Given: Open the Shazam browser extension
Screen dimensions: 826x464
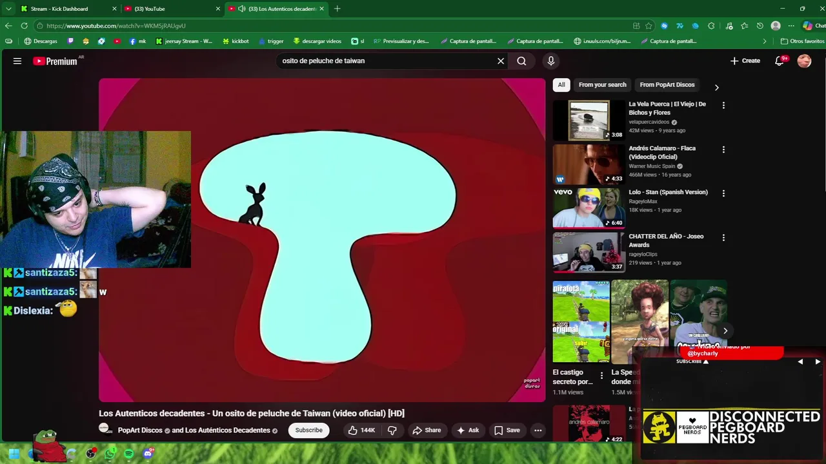Looking at the screenshot, I should click(x=664, y=26).
